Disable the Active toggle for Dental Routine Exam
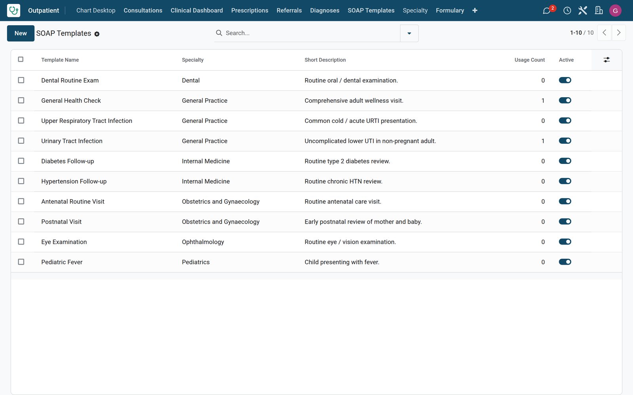Image resolution: width=633 pixels, height=395 pixels. click(x=565, y=80)
